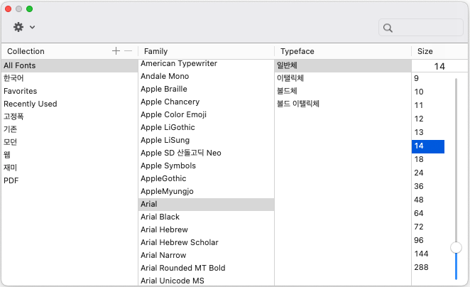Select the 기존 collection
470x287 pixels.
point(70,129)
